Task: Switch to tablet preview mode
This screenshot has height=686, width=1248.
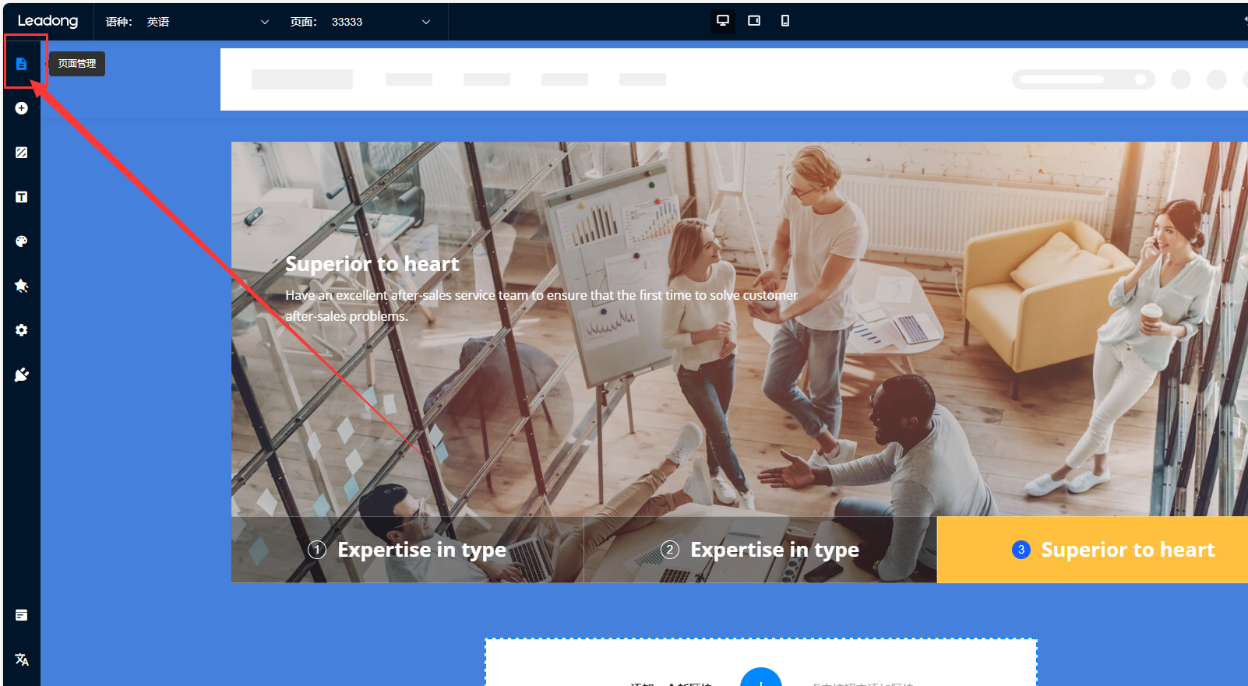Action: (754, 21)
